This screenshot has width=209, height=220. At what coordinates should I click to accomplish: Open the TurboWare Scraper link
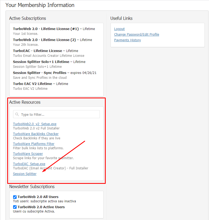tap(28, 154)
